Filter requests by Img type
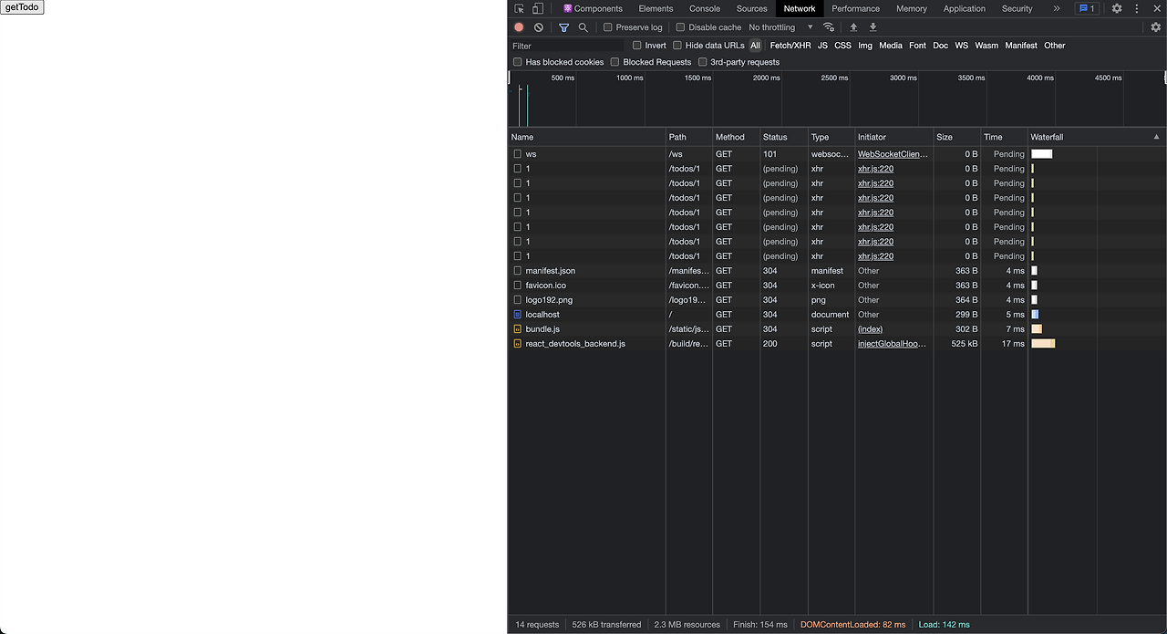The image size is (1167, 634). [865, 46]
